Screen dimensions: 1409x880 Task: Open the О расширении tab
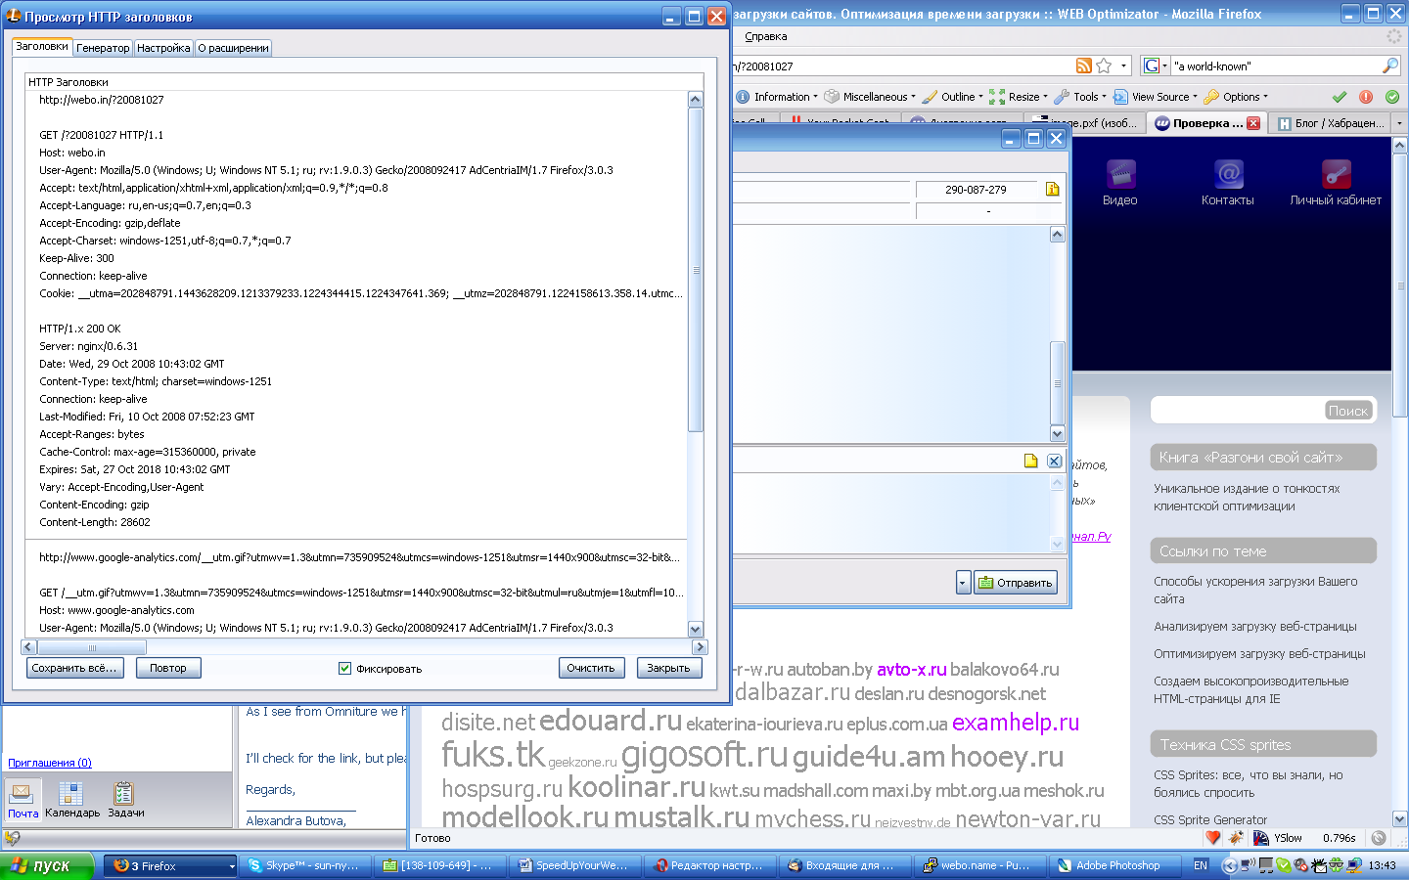click(233, 48)
